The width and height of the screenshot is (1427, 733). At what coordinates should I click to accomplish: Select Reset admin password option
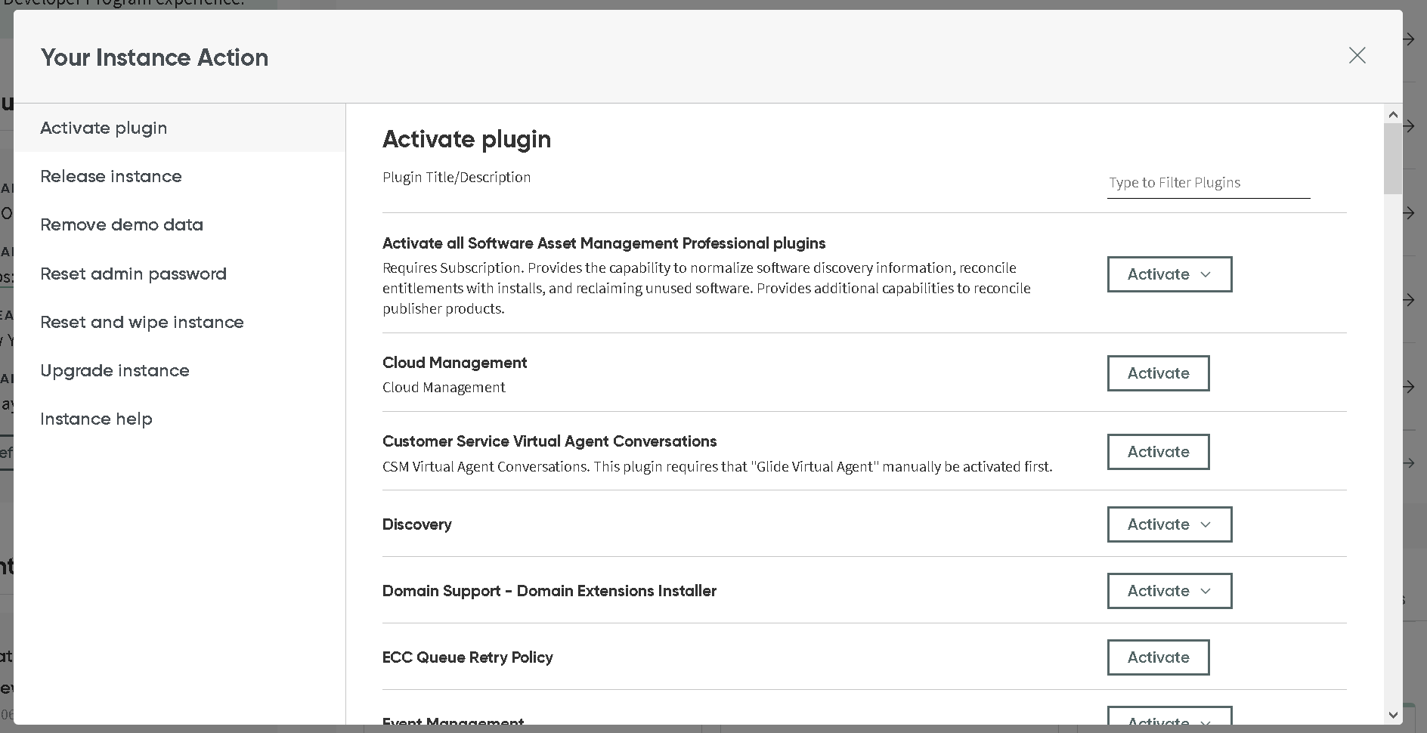(133, 274)
